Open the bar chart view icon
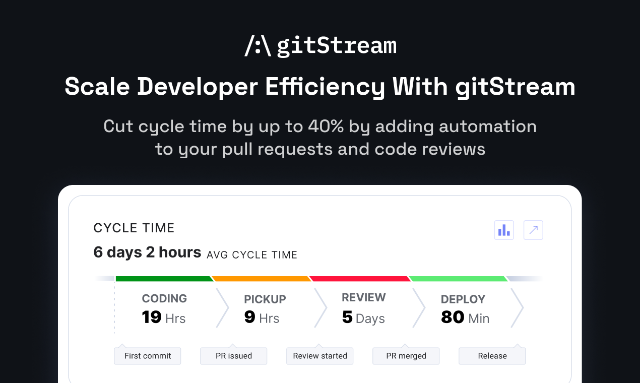This screenshot has width=640, height=383. tap(504, 230)
